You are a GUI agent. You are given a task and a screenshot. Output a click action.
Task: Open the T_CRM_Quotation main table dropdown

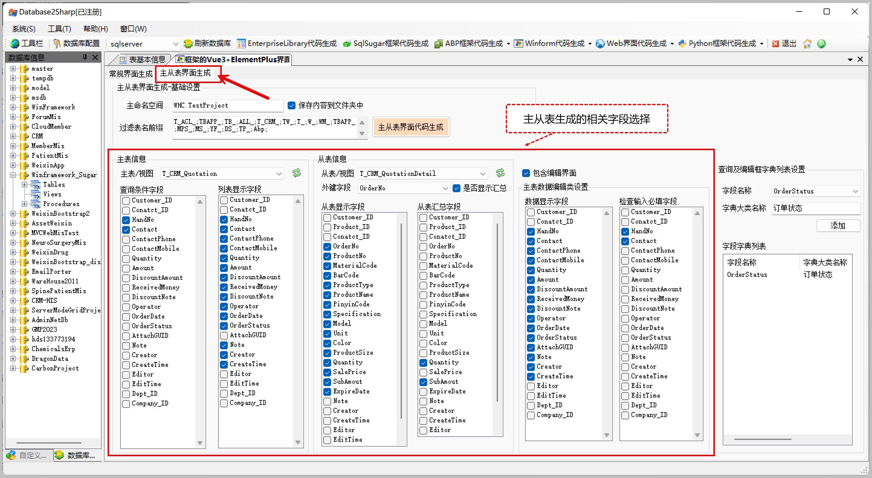279,174
